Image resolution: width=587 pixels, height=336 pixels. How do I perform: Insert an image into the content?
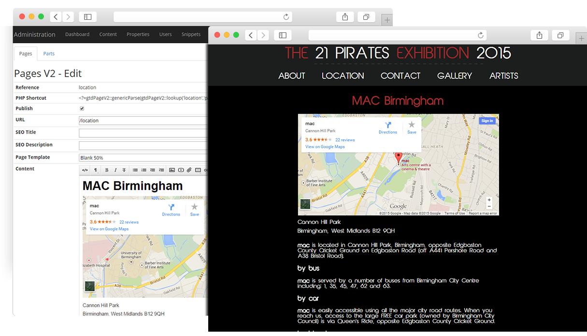click(172, 170)
